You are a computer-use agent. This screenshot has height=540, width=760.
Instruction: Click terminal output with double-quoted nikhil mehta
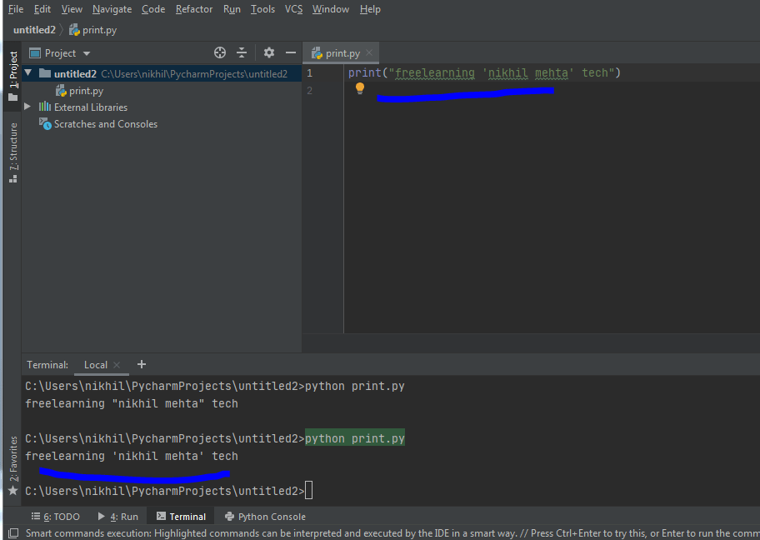point(132,404)
